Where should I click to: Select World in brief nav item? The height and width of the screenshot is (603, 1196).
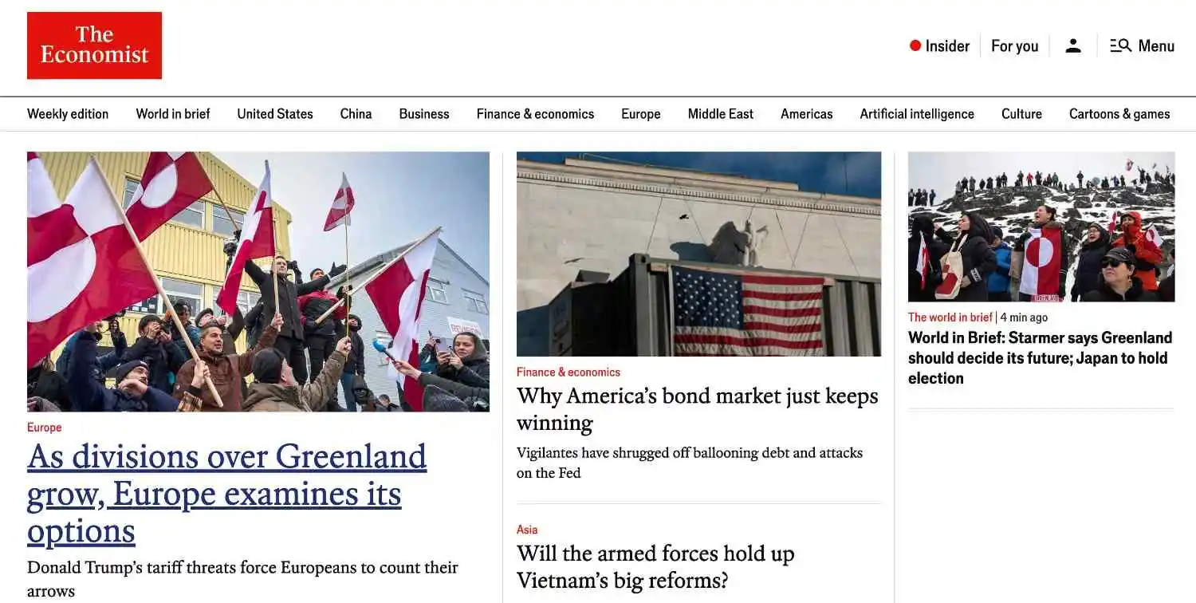pos(173,114)
